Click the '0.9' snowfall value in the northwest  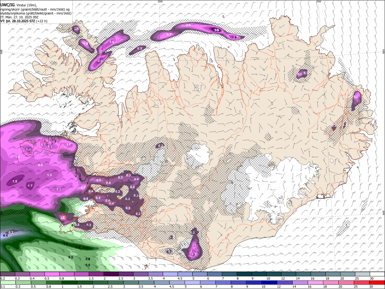click(x=86, y=44)
